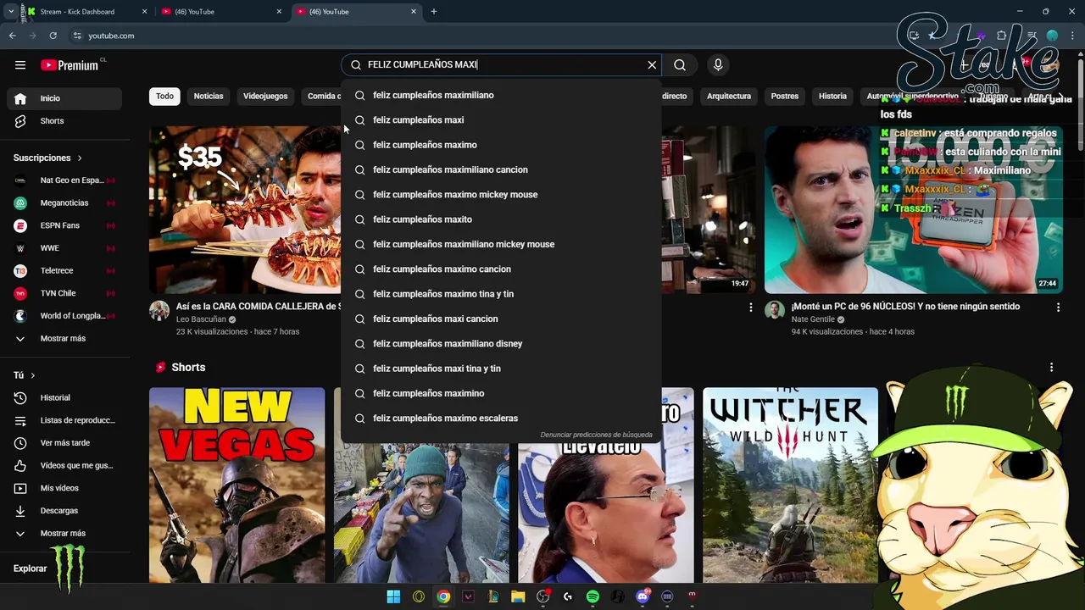Screen dimensions: 1085x610
Task: Click the YouTube Premium logo
Action: (x=71, y=65)
